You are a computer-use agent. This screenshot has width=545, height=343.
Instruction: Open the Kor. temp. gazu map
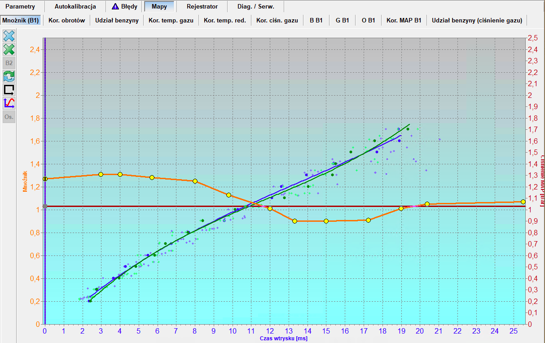171,20
